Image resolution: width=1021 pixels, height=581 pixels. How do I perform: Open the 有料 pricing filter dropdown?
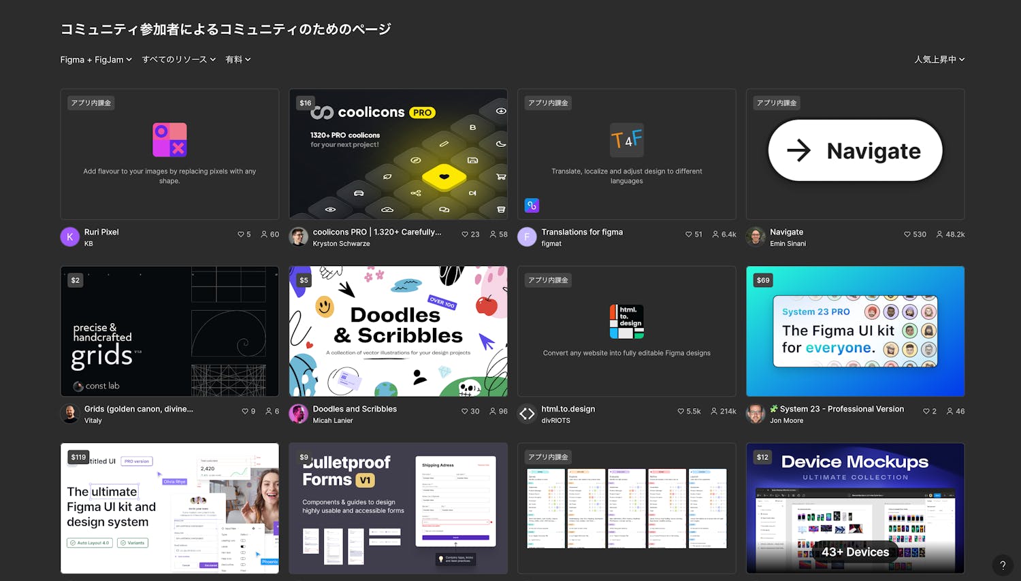[238, 60]
